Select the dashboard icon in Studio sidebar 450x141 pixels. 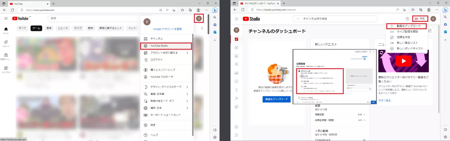(x=236, y=39)
